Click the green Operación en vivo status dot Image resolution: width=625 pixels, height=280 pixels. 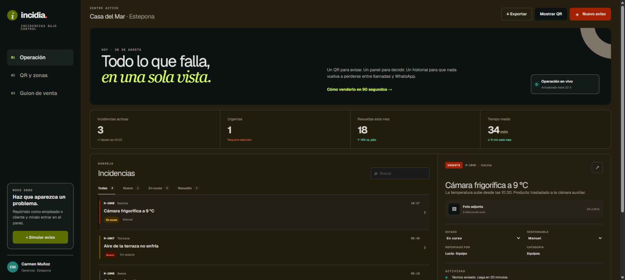coord(536,84)
